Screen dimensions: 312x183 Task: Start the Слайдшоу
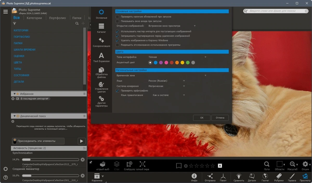pos(129,166)
